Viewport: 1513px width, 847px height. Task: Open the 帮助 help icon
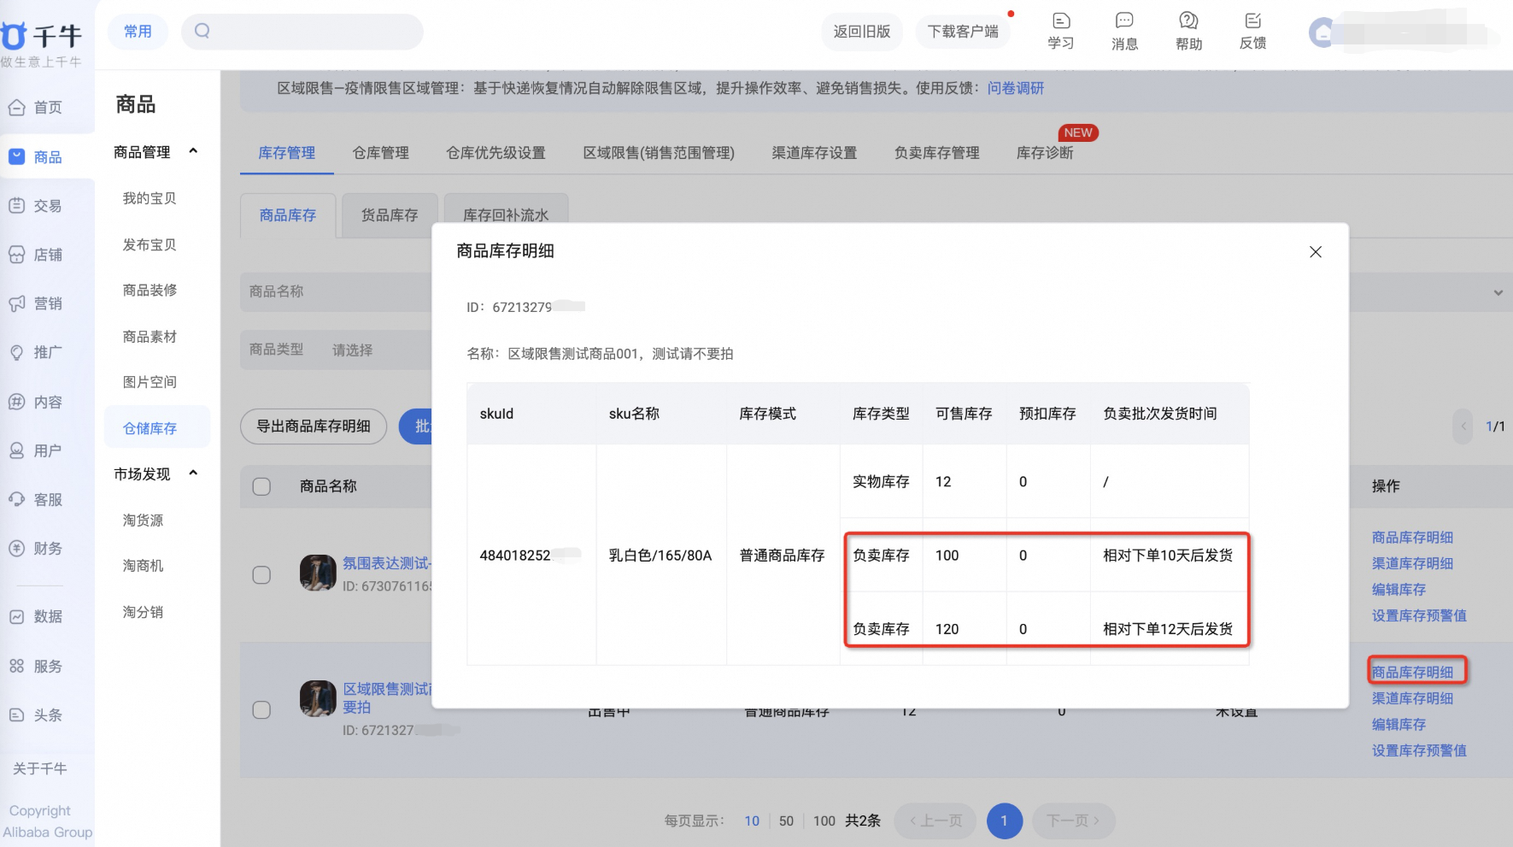[x=1188, y=21]
